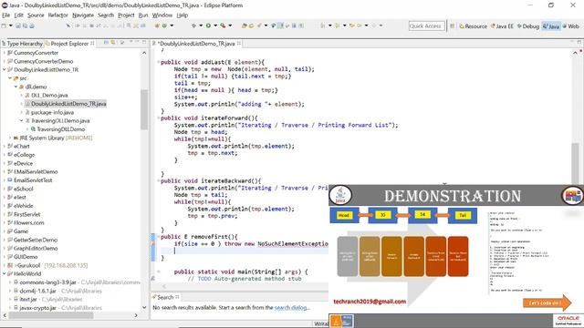Maximize the editor area with its icon
Screen dimensions: 584x328
tap(579, 43)
